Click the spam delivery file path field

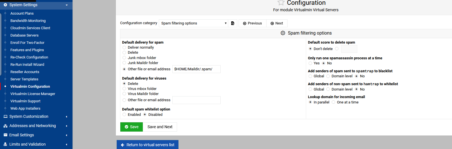pyautogui.click(x=196, y=69)
